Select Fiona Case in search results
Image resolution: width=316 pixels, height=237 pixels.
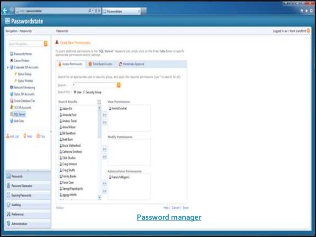pos(67,182)
